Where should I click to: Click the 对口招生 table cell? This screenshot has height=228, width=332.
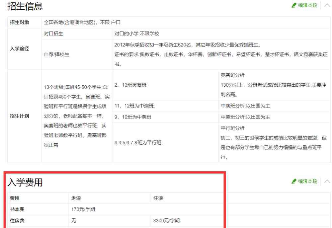(54, 34)
